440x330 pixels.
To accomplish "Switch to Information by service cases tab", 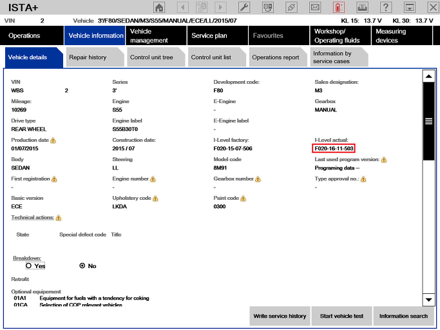I will (339, 57).
